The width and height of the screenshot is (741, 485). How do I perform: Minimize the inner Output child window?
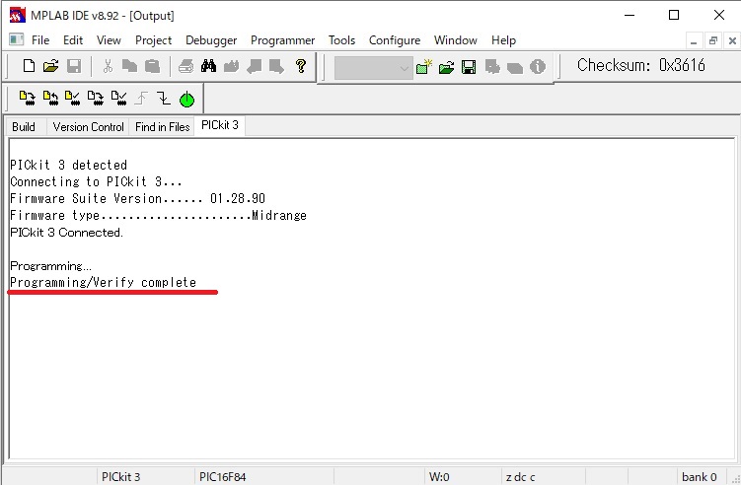pos(694,40)
